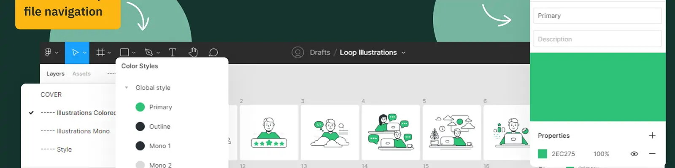Select the Comment tool
This screenshot has height=168, width=675.
[213, 52]
